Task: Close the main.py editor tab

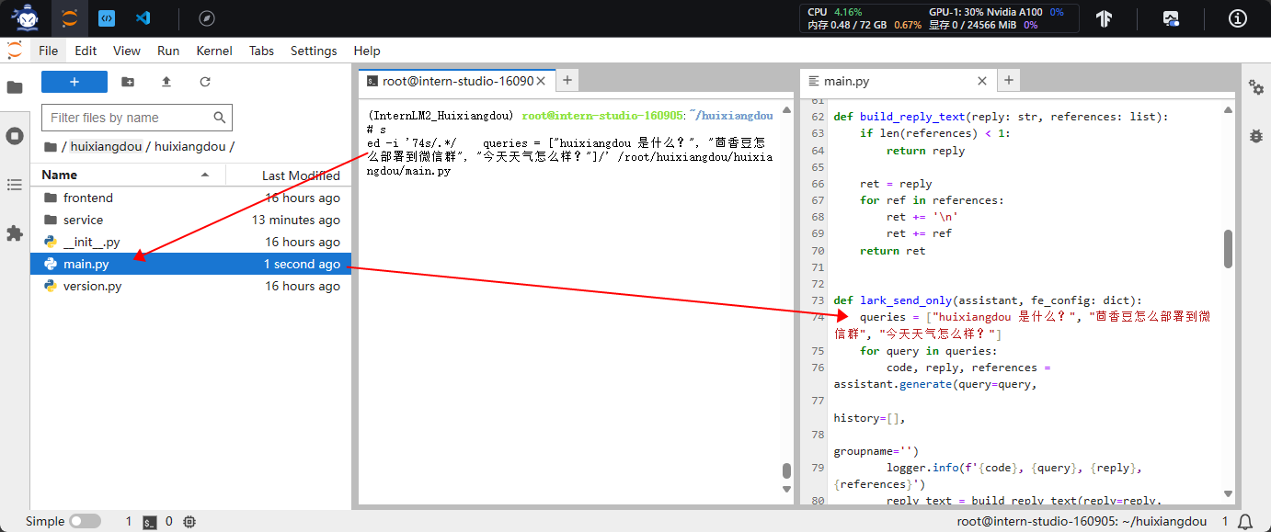Action: tap(981, 81)
